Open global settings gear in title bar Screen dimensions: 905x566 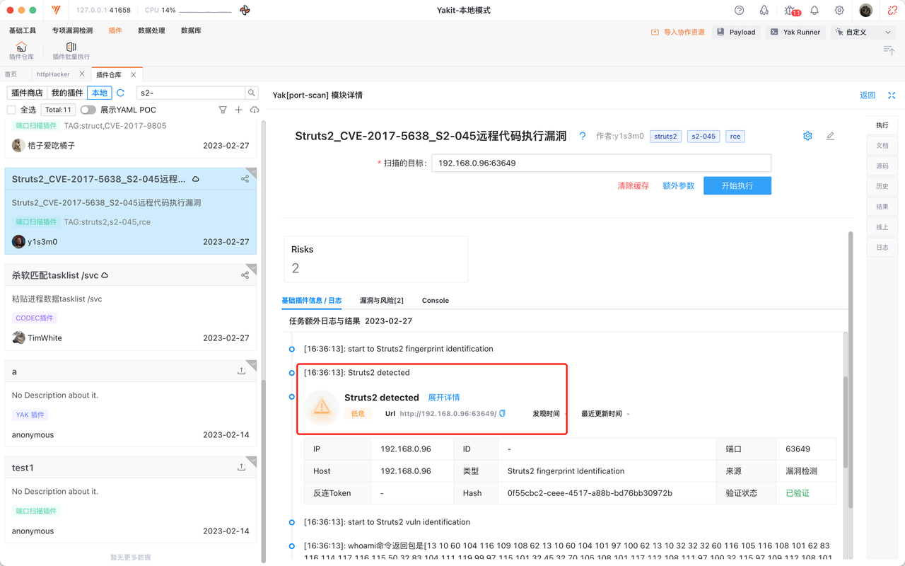tap(839, 11)
